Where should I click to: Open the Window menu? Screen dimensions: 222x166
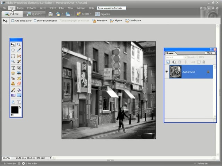[x=81, y=8]
